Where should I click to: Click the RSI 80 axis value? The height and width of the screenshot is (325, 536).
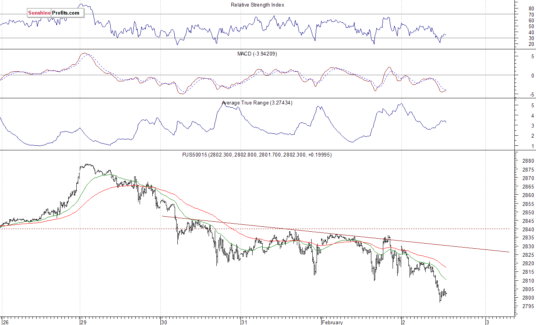tap(531, 8)
